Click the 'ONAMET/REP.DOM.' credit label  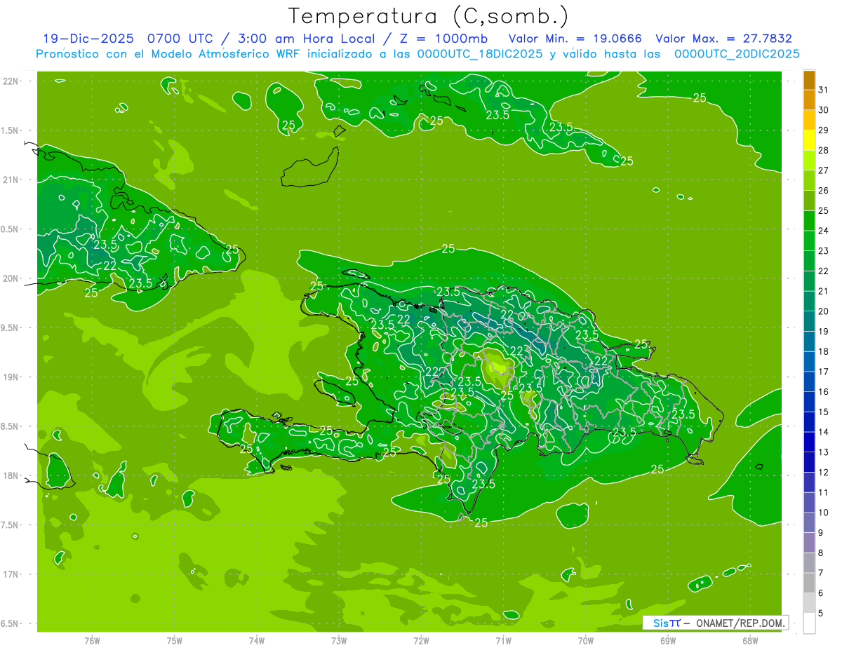[740, 623]
